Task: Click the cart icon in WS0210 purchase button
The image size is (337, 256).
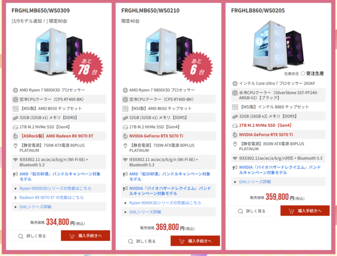Action: 181,241
